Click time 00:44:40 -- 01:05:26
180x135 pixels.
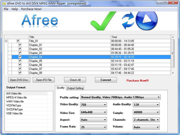coord(123,49)
